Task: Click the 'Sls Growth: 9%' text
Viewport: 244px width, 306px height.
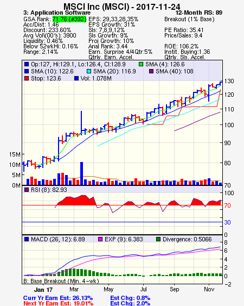Action: (x=108, y=35)
